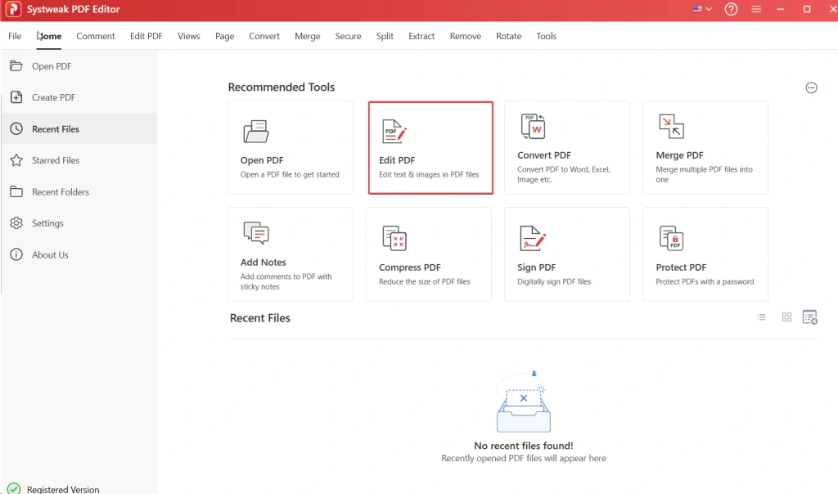
Task: Open the Rotate tab
Action: [x=508, y=36]
